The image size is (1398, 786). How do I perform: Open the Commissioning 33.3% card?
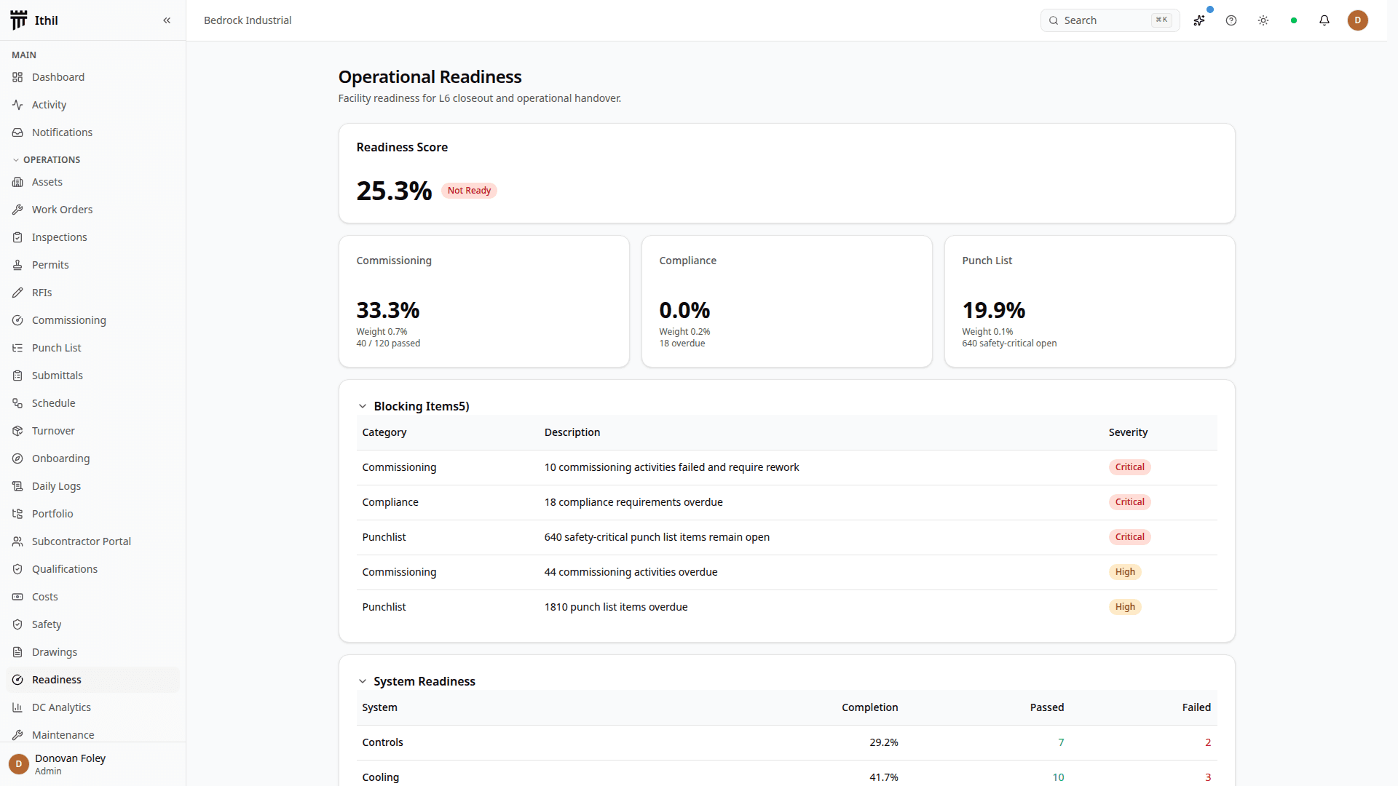pyautogui.click(x=484, y=301)
